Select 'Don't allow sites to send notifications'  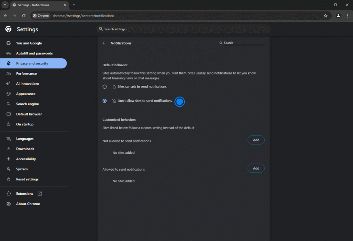click(x=105, y=101)
